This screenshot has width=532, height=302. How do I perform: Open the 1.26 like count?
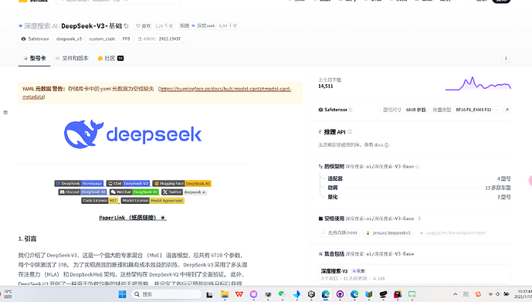pos(164,25)
